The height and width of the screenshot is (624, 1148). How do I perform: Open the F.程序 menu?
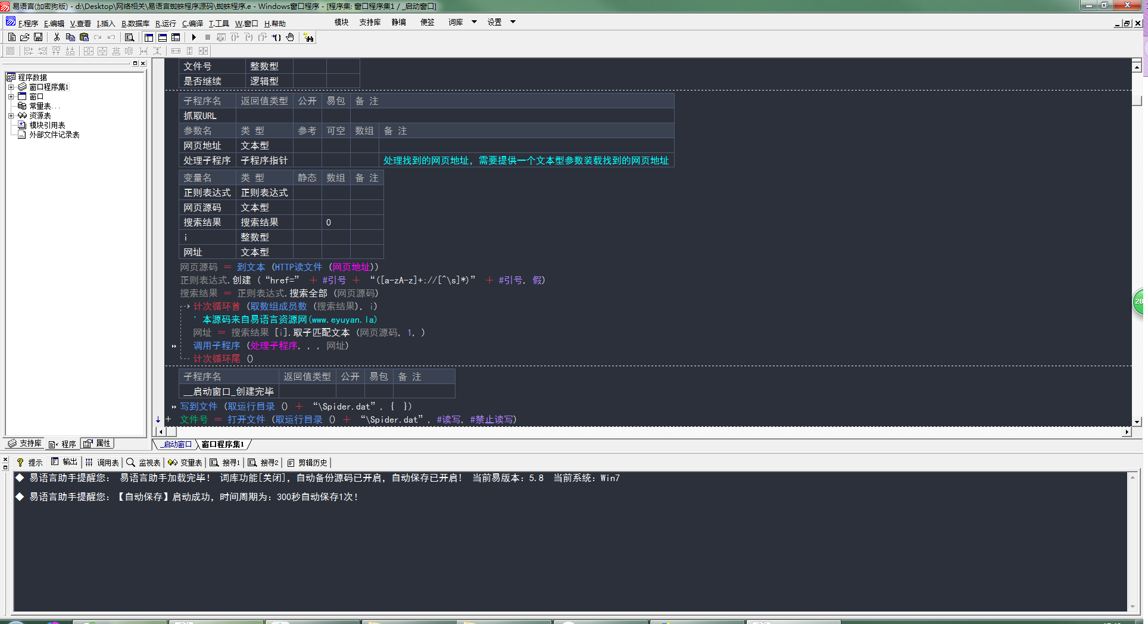pyautogui.click(x=28, y=24)
